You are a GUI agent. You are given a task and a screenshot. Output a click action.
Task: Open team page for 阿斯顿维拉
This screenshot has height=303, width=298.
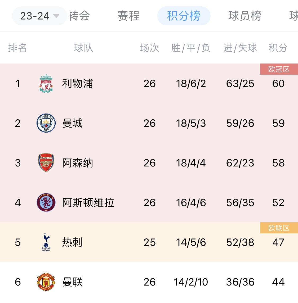(88, 203)
